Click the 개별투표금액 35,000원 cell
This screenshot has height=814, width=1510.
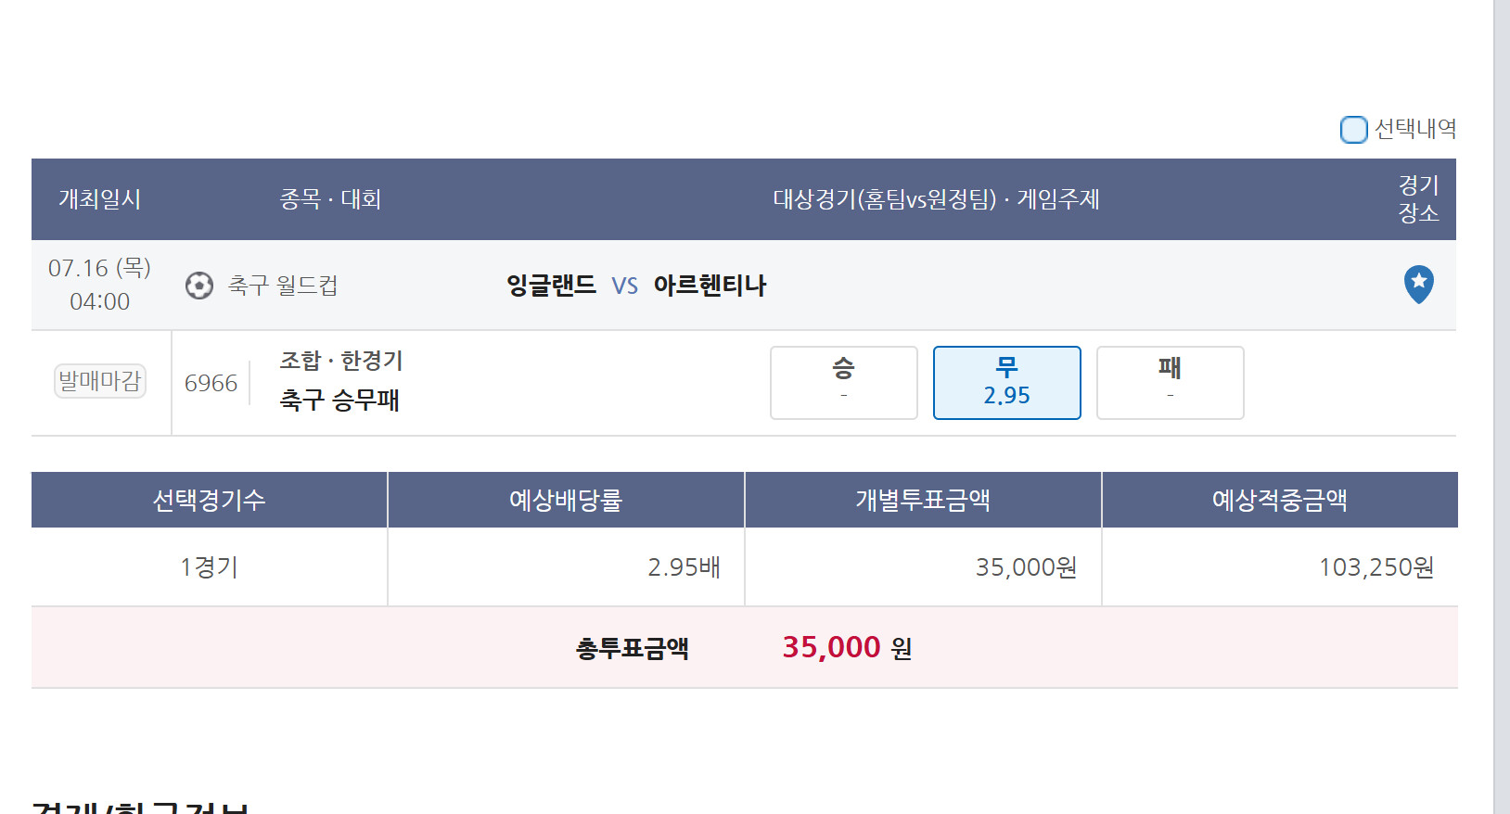pyautogui.click(x=923, y=567)
